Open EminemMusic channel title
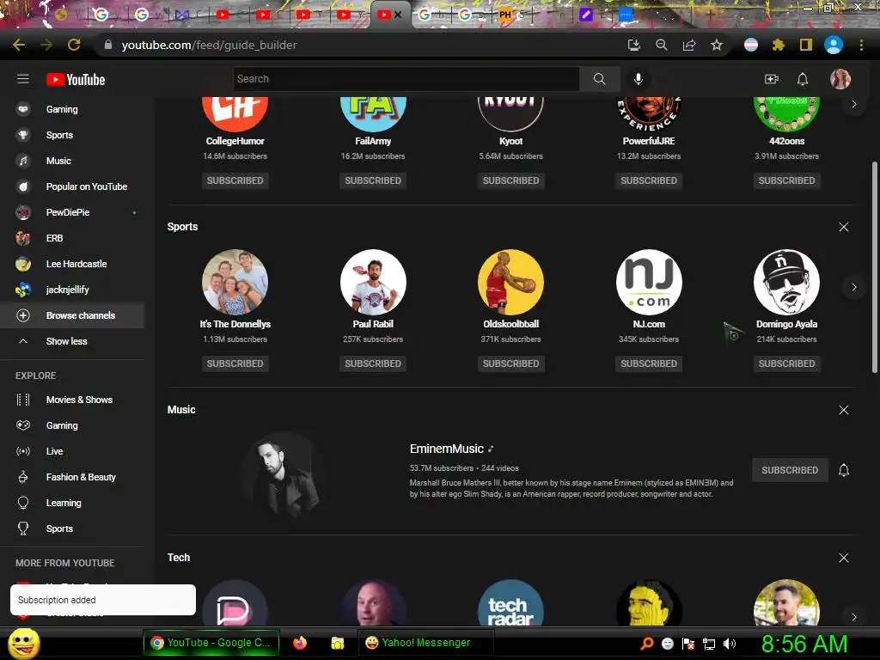The height and width of the screenshot is (660, 880). (447, 449)
